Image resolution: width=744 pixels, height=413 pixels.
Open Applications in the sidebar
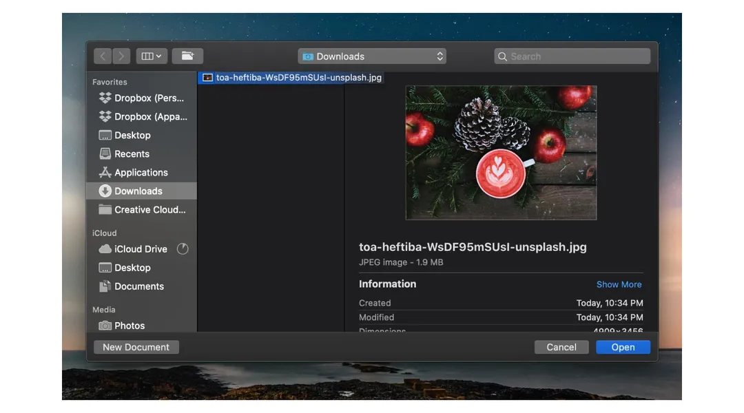[x=141, y=173]
